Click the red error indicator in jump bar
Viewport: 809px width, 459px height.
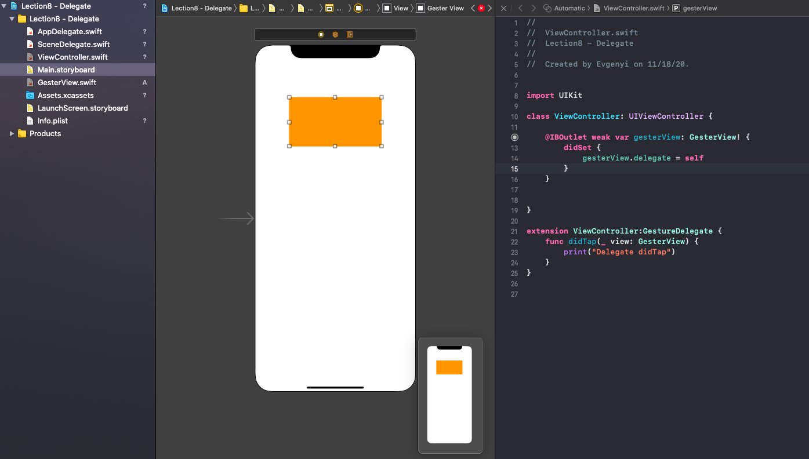[481, 8]
